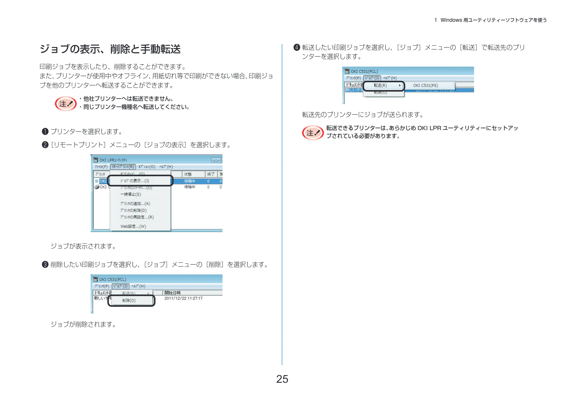The width and height of the screenshot is (565, 400).
Task: Click the プリンタ column header
Action: pos(101,174)
